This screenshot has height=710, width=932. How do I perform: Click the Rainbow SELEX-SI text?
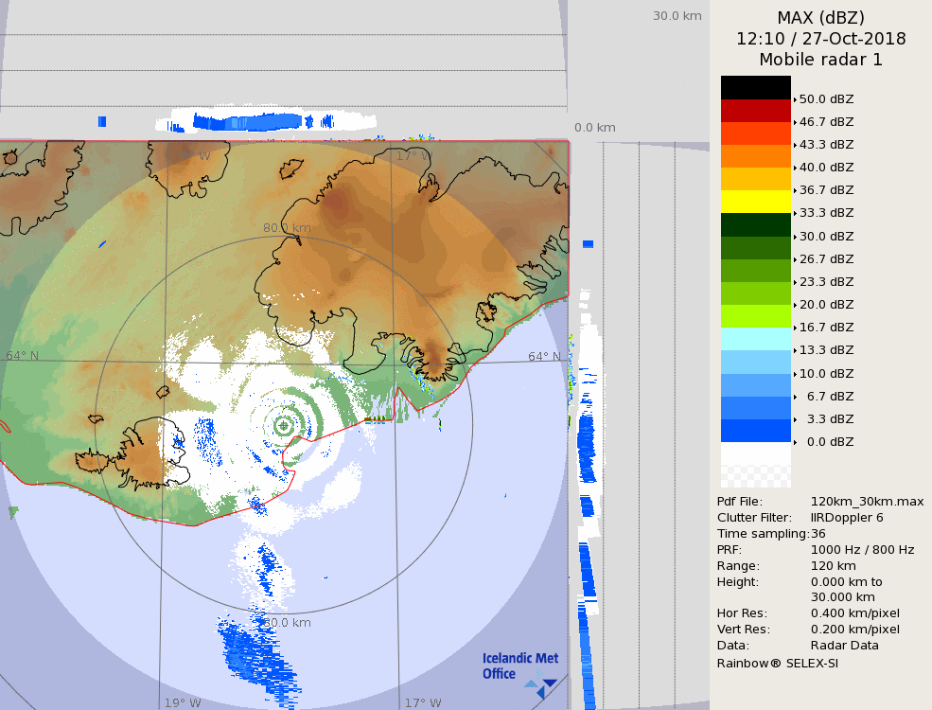777,663
